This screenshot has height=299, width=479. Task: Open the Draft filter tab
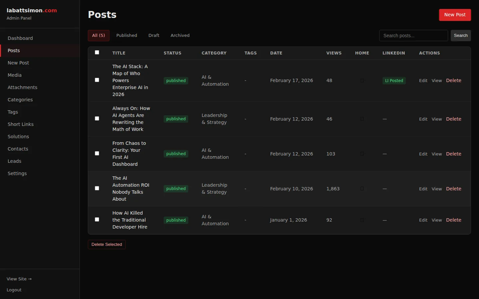154,35
